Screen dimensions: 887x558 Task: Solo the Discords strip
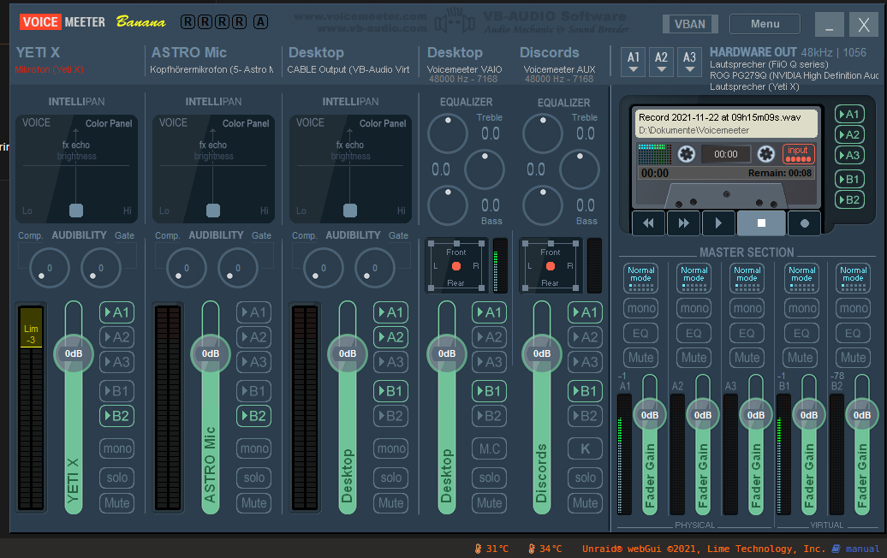tap(585, 478)
